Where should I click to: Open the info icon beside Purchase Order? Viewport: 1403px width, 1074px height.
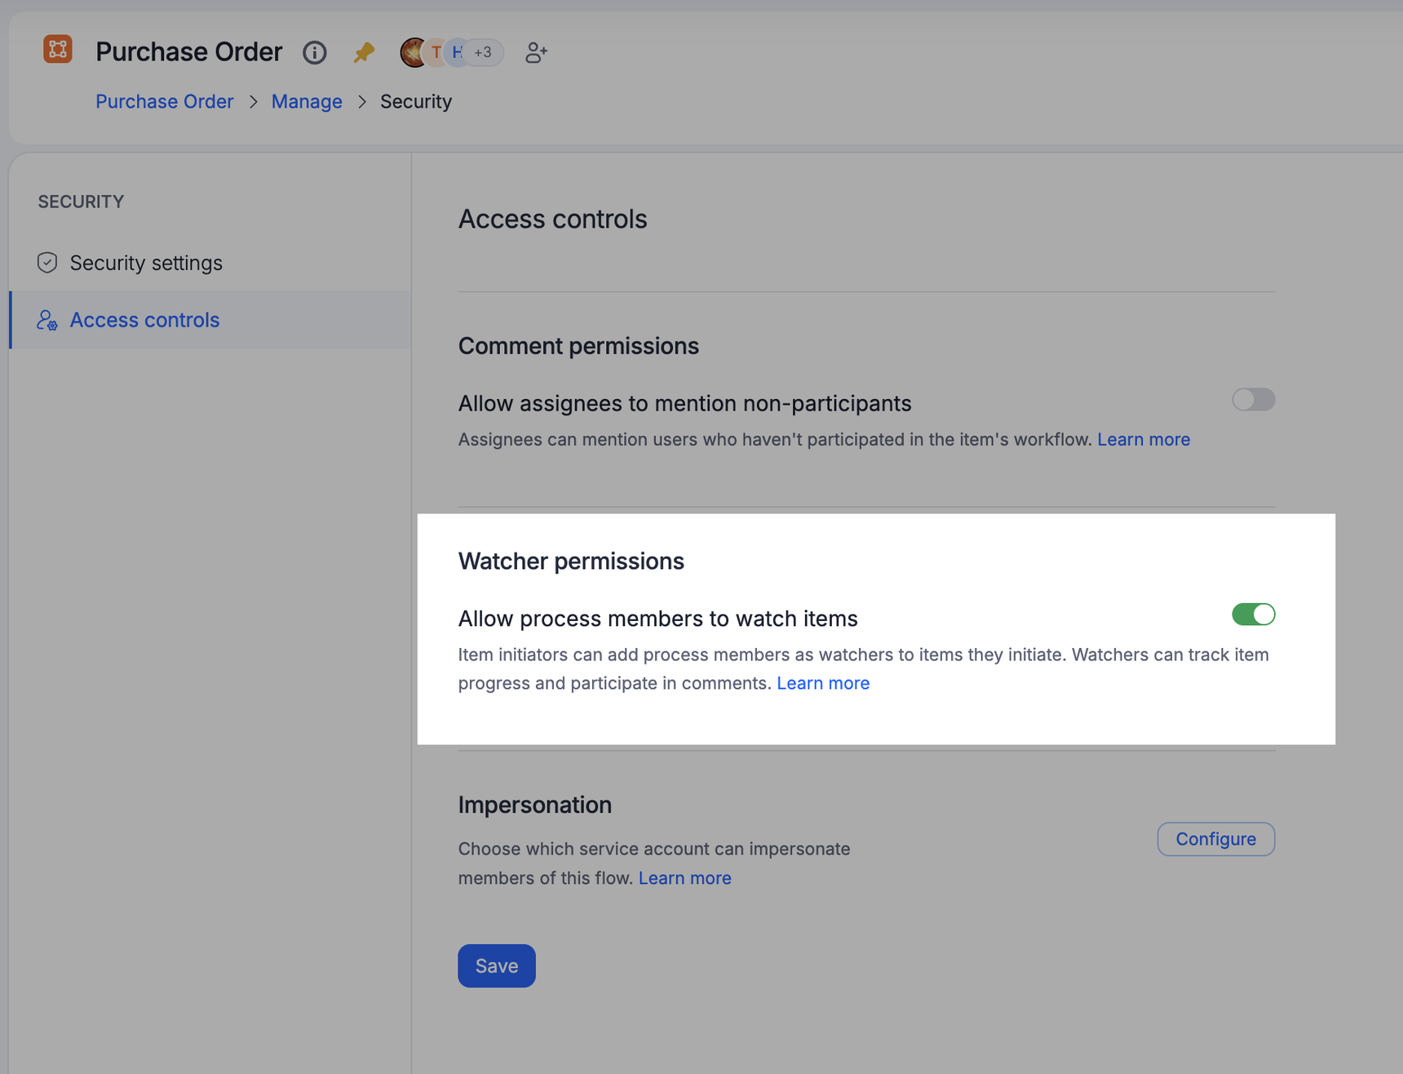point(315,52)
